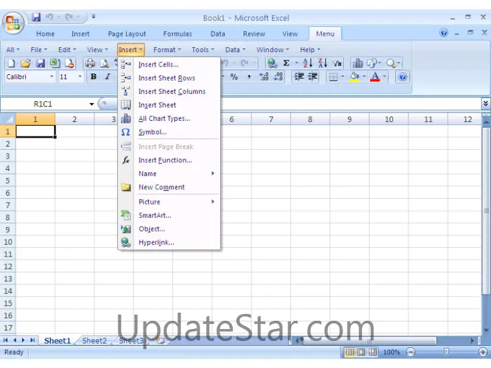Apply percent style formatting
The width and height of the screenshot is (491, 368).
tap(234, 77)
